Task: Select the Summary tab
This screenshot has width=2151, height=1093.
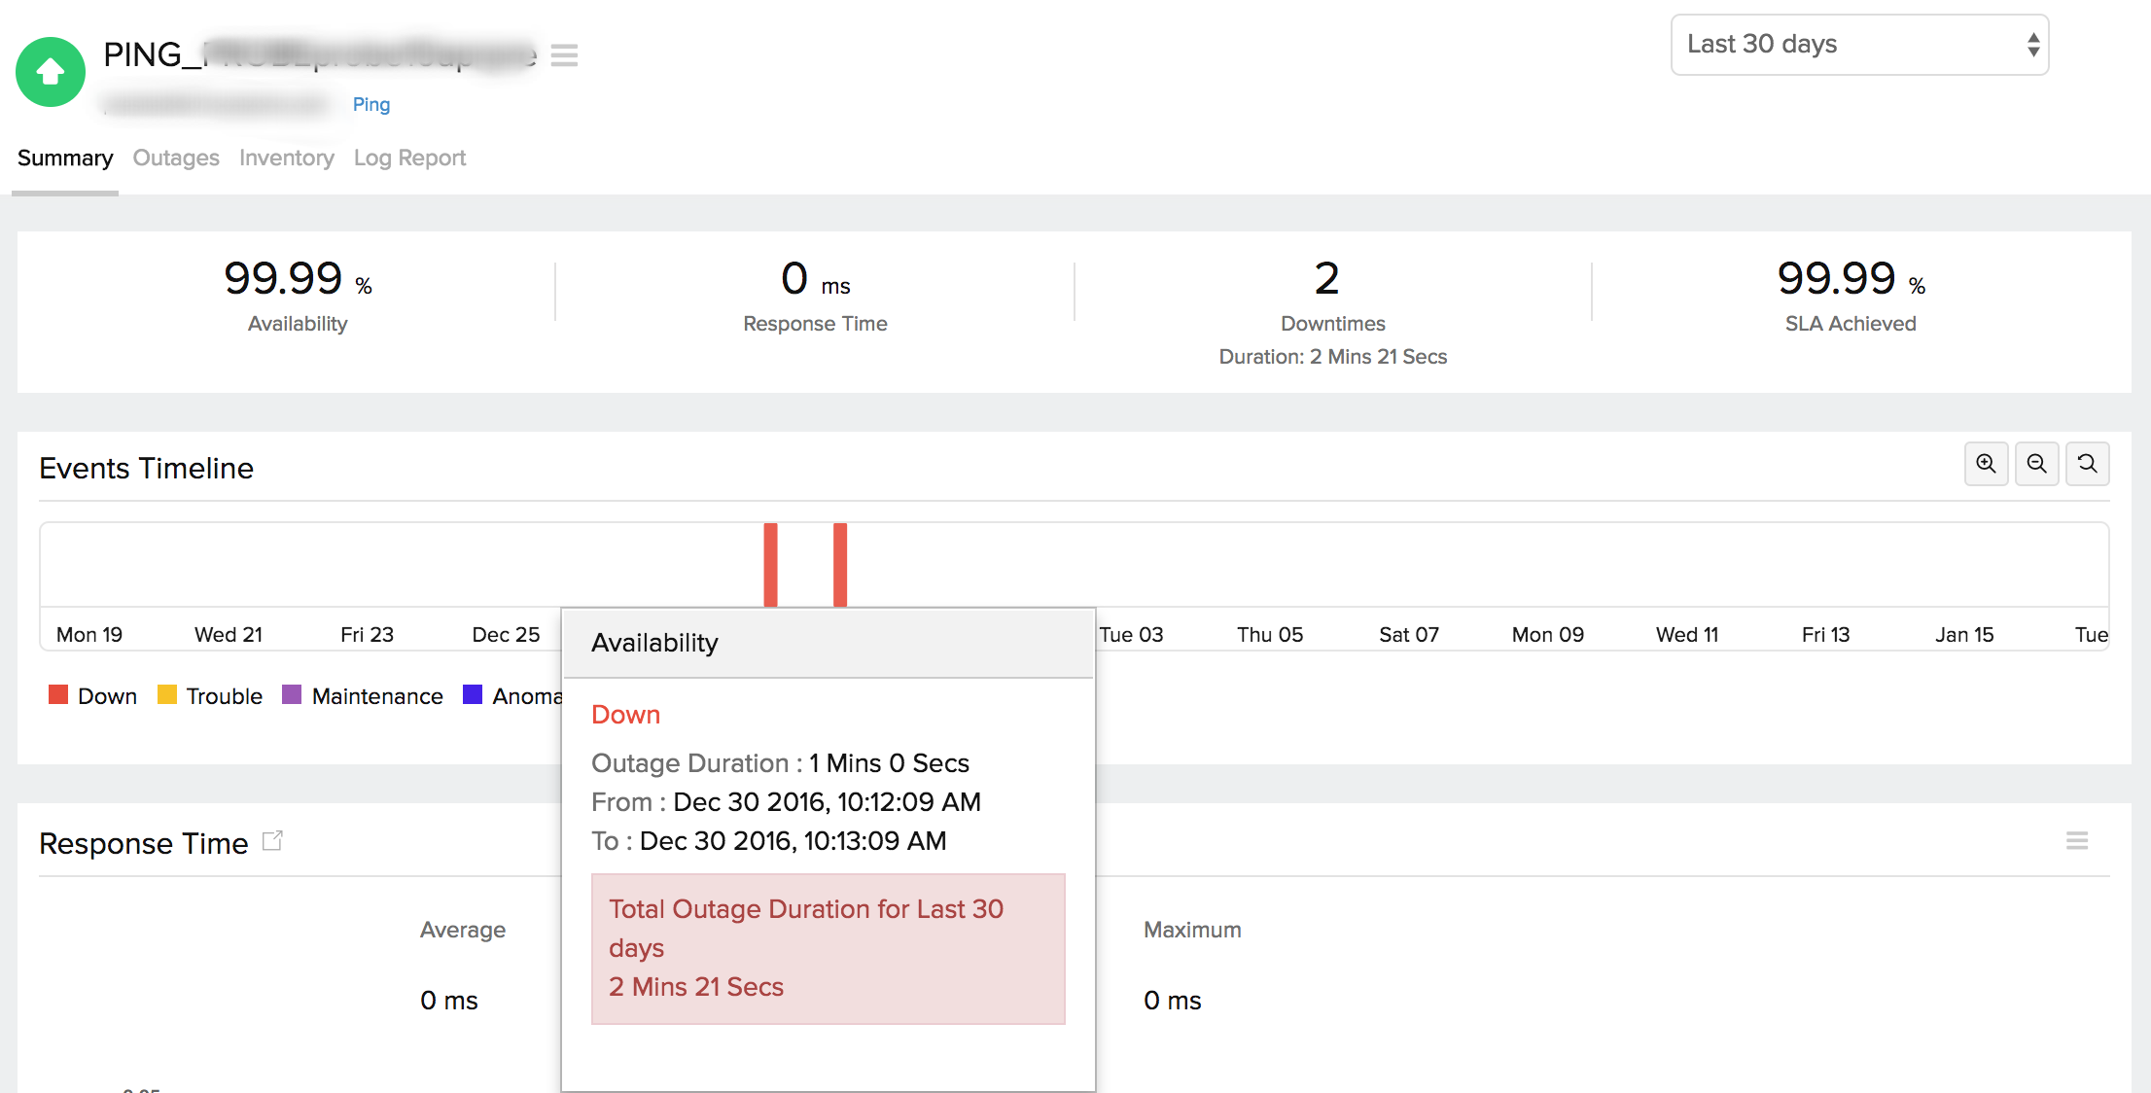Action: [65, 158]
